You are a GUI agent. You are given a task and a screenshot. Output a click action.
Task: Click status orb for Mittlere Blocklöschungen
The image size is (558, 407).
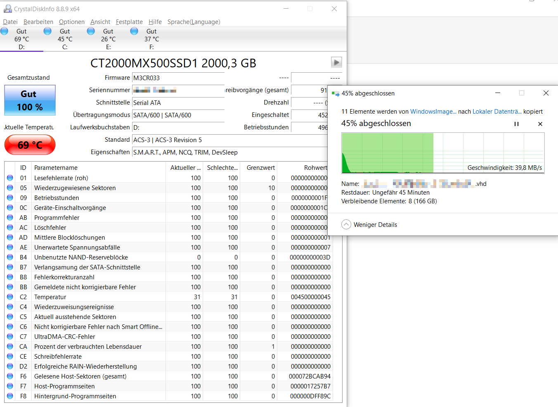pos(10,237)
